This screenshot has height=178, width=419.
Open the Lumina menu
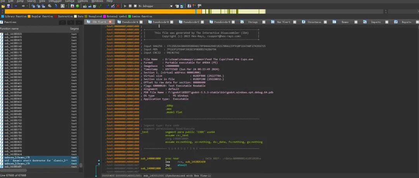tap(70, 1)
